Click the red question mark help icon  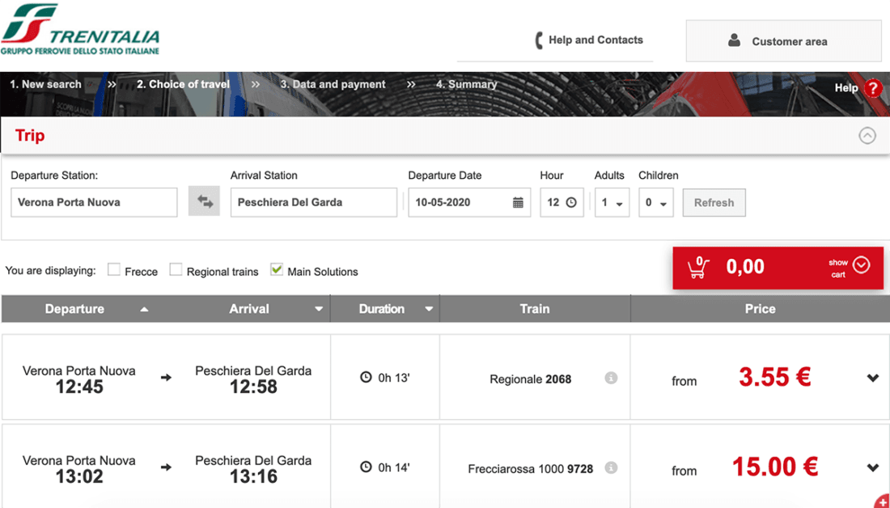click(873, 88)
